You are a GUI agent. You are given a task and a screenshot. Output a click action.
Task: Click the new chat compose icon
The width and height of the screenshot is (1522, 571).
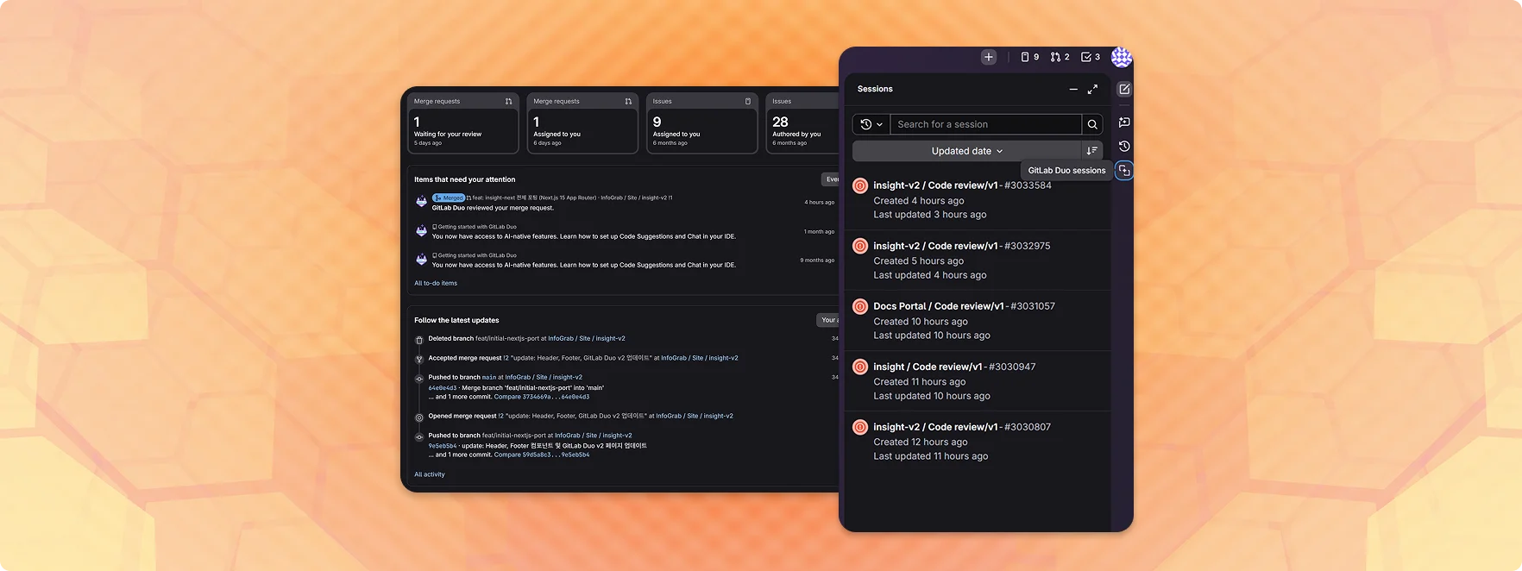tap(1124, 89)
